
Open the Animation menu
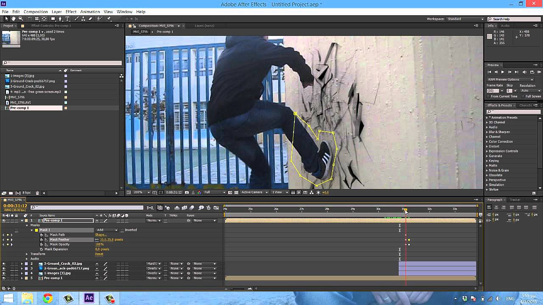point(90,12)
